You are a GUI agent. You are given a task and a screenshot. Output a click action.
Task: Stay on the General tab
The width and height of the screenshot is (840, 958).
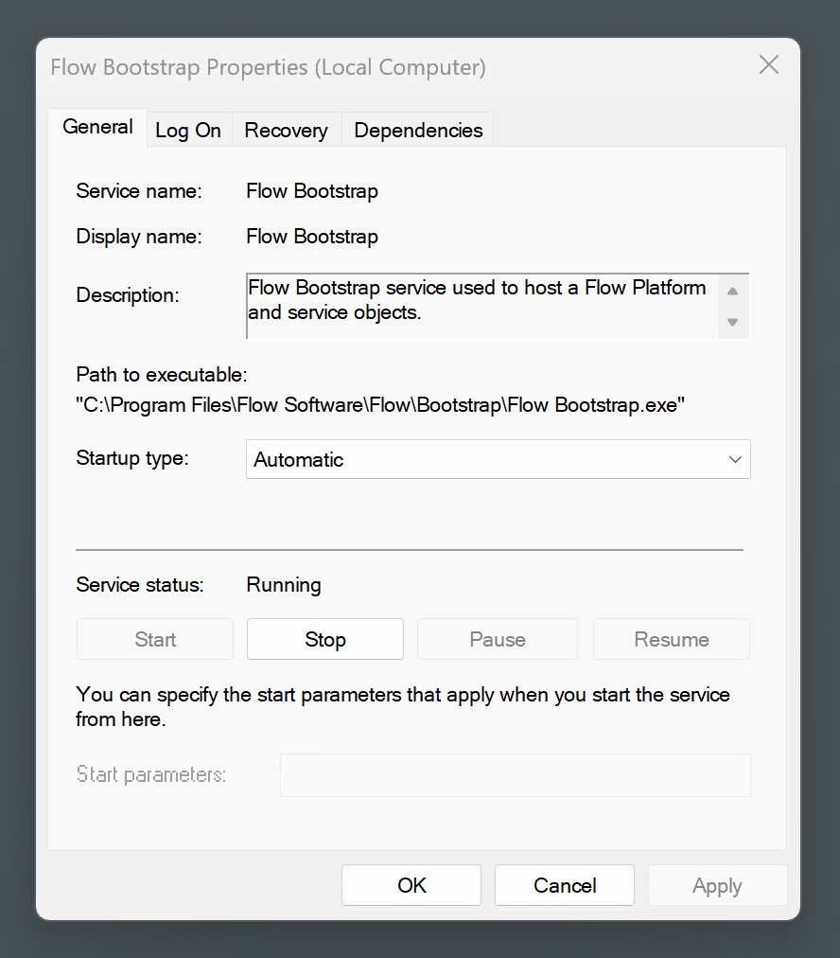[97, 127]
